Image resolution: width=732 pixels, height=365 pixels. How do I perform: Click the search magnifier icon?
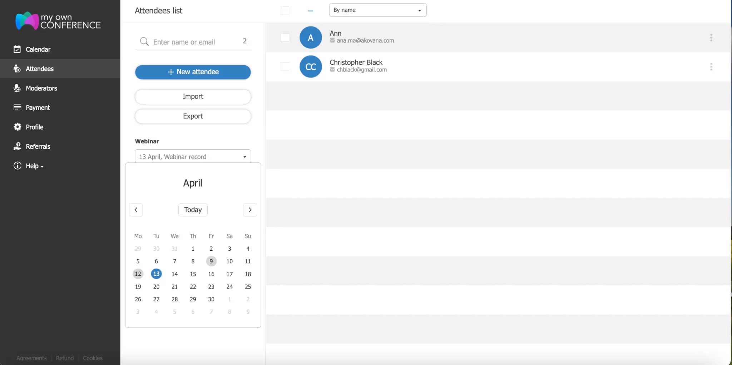tap(144, 41)
